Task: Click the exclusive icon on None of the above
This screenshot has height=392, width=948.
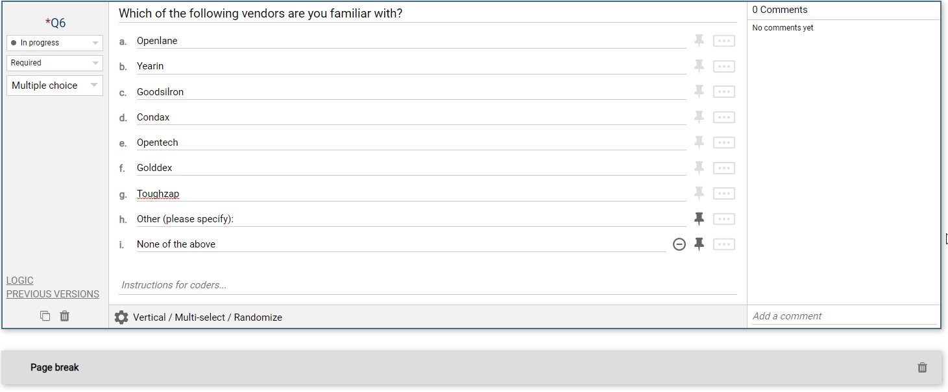Action: point(679,244)
